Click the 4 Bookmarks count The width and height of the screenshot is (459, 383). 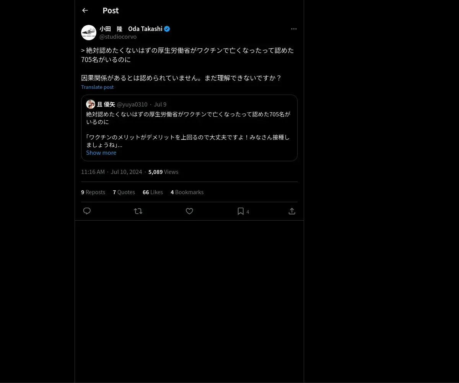[187, 192]
